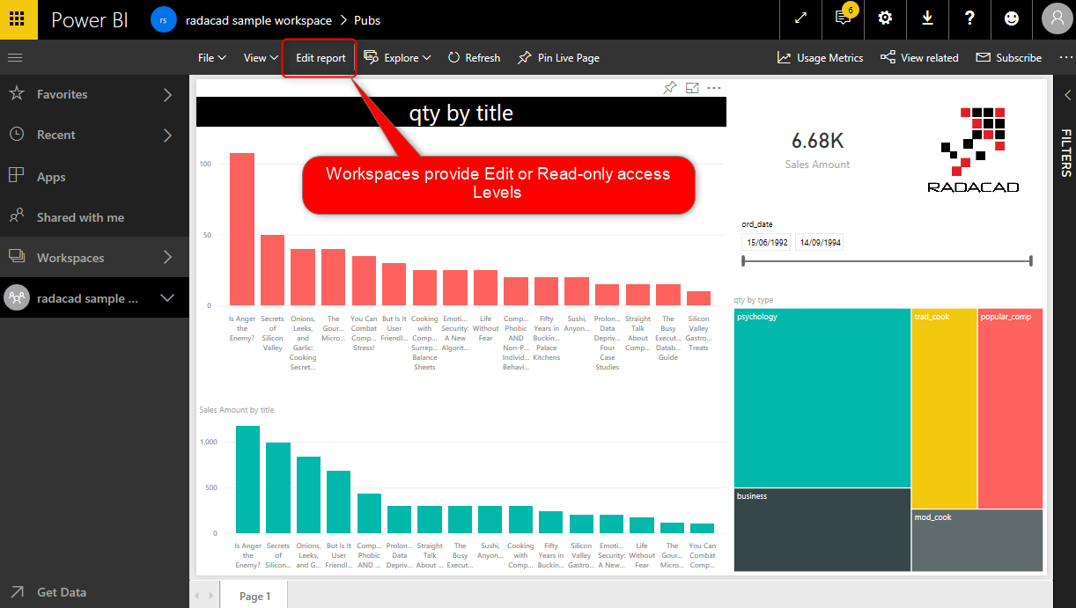Open notifications with 6 alerts
The width and height of the screenshot is (1076, 608).
(x=843, y=19)
